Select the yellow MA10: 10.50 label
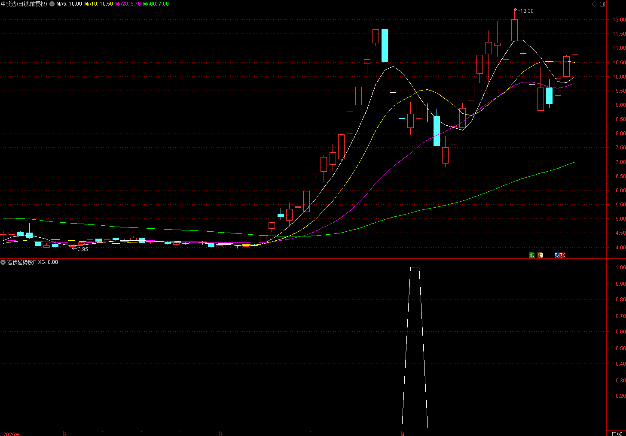The height and width of the screenshot is (436, 626). tap(98, 4)
